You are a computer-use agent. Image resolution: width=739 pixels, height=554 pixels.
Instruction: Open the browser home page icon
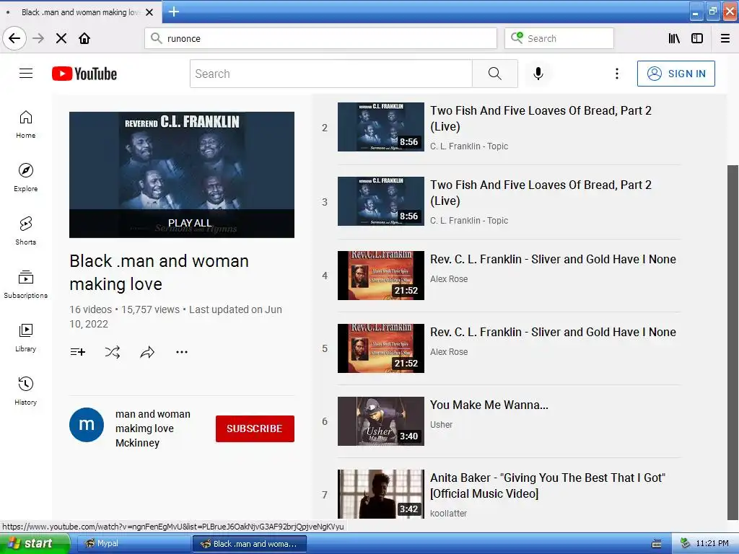coord(84,38)
